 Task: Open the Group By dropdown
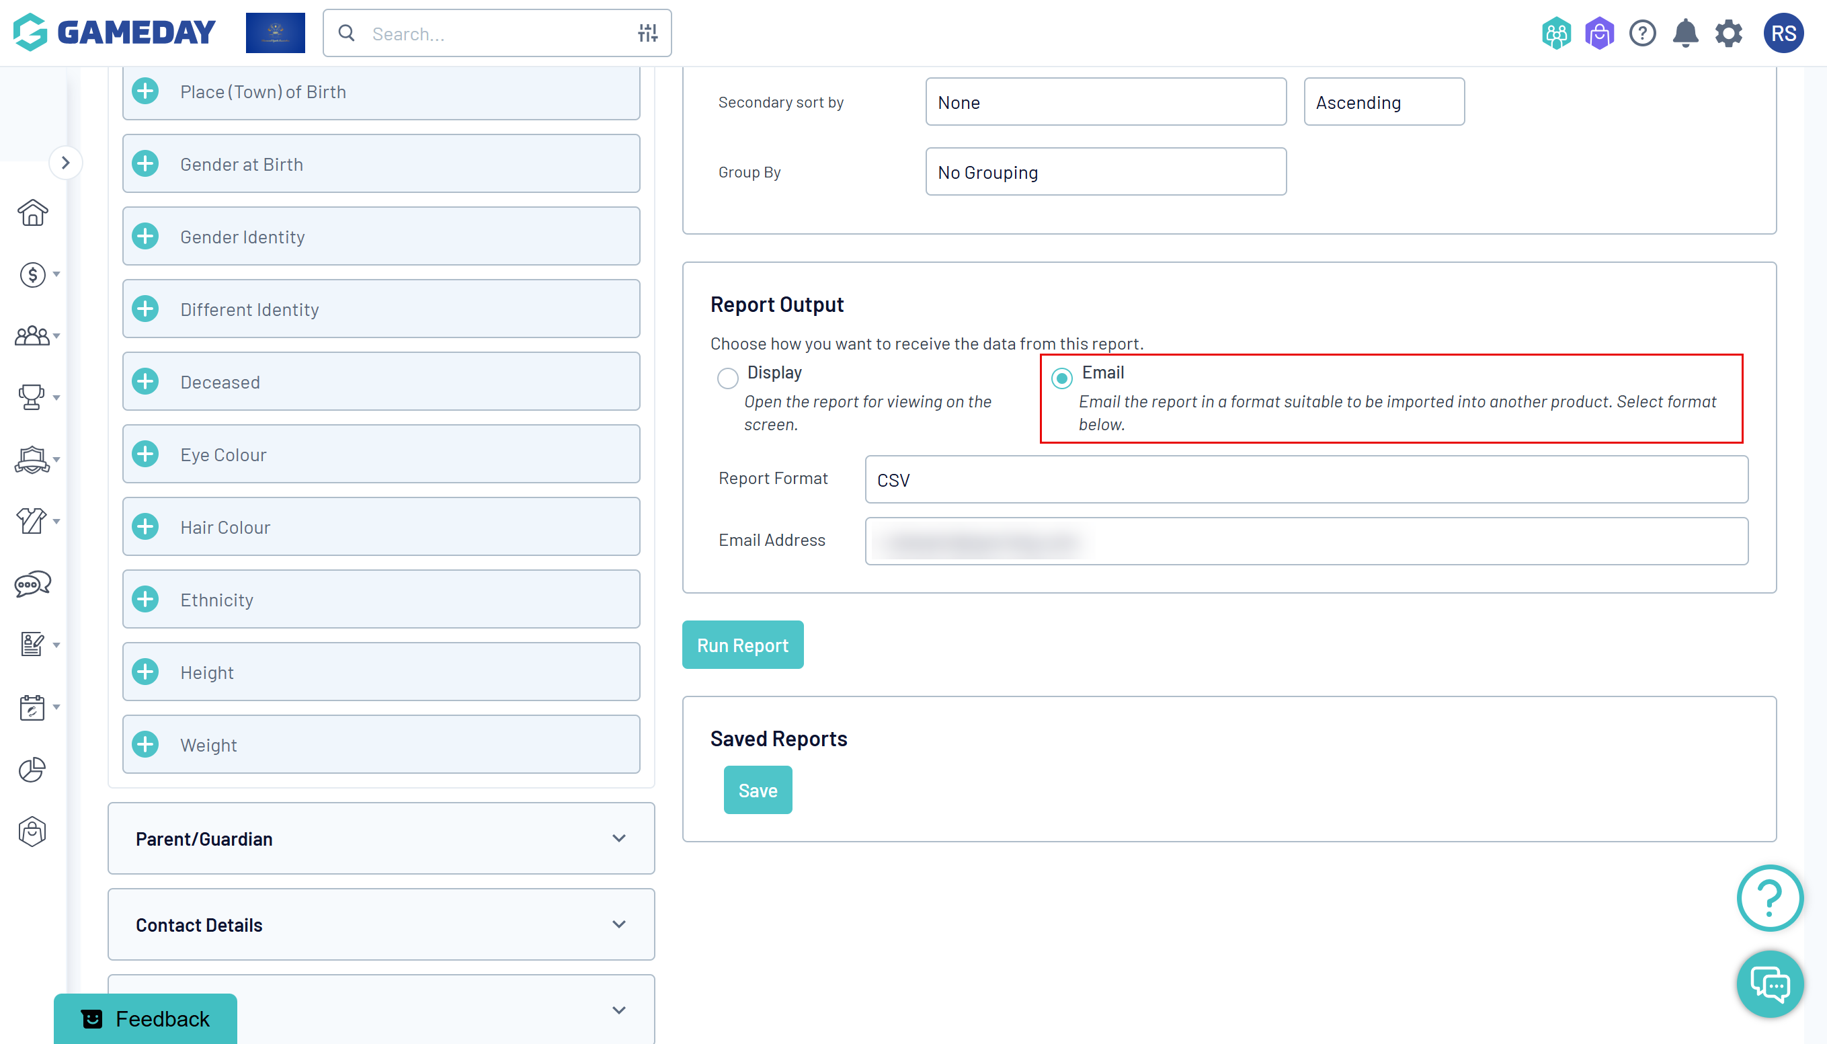tap(1105, 172)
